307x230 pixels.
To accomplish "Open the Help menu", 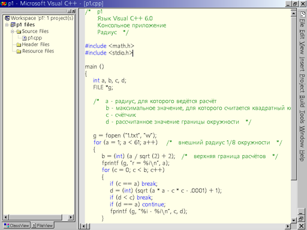I will click(x=302, y=156).
